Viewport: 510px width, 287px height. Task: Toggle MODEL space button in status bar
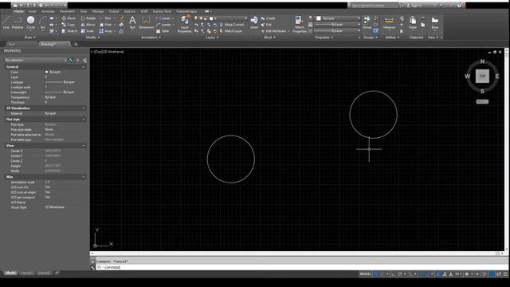coord(365,274)
